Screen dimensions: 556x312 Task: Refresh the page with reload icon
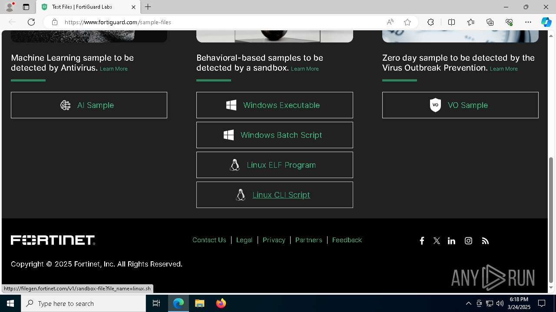tap(31, 22)
